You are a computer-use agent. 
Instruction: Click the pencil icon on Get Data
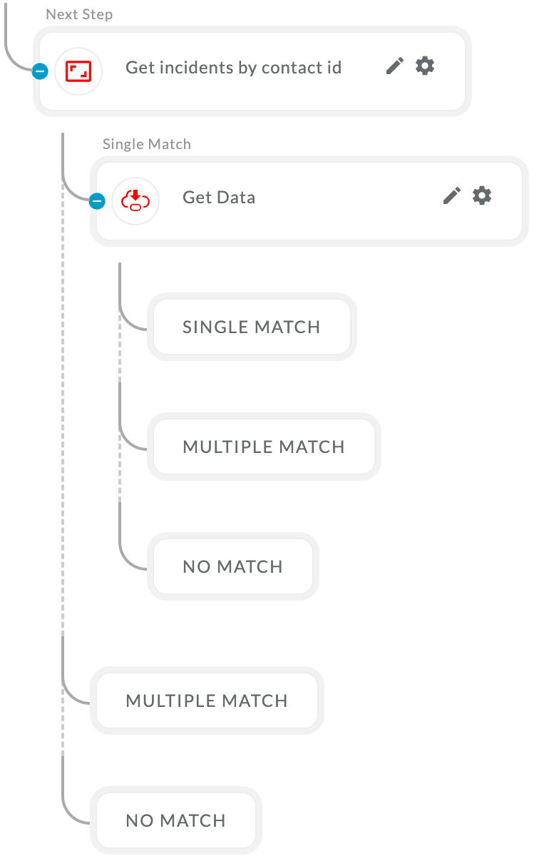pyautogui.click(x=452, y=196)
